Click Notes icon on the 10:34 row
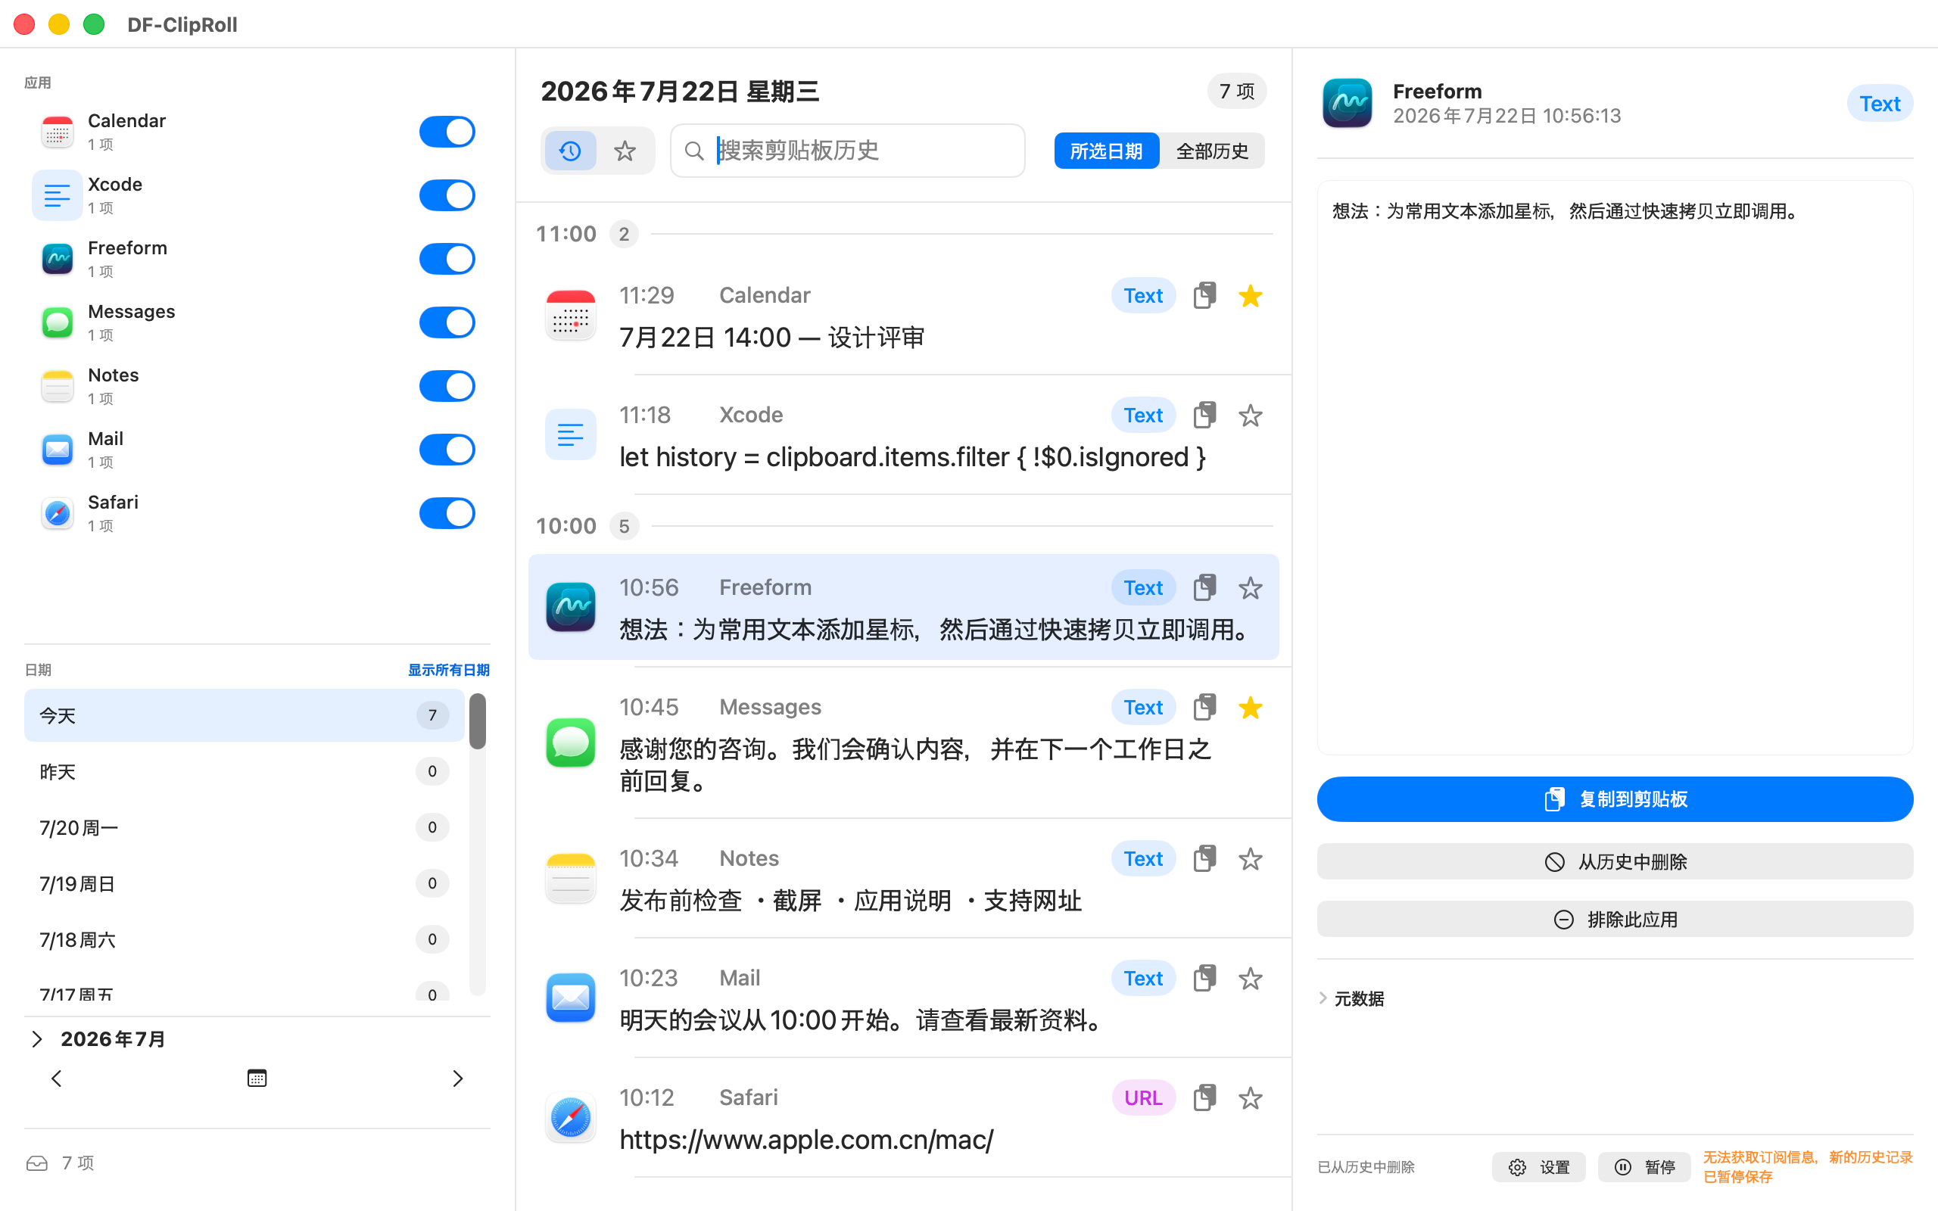The image size is (1938, 1211). pyautogui.click(x=570, y=878)
